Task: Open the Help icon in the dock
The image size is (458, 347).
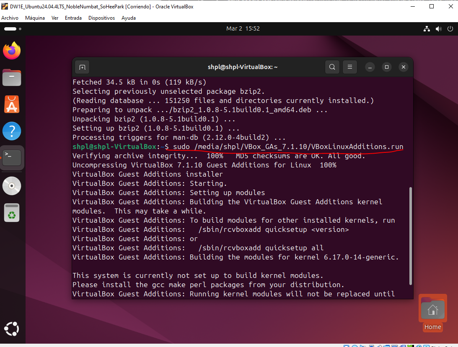Action: (x=12, y=131)
